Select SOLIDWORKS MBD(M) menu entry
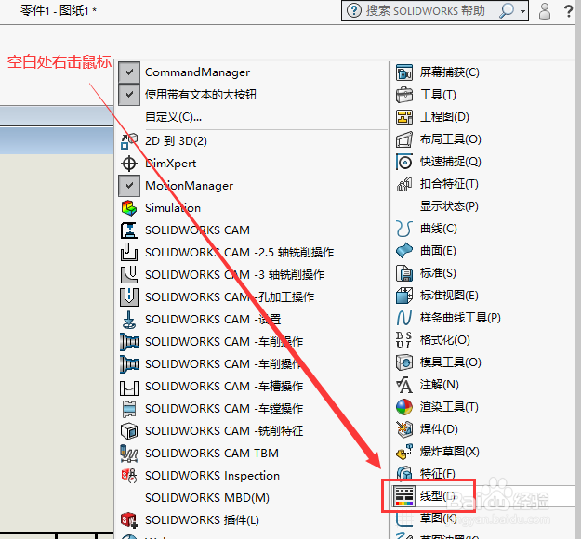The width and height of the screenshot is (581, 539). (207, 498)
